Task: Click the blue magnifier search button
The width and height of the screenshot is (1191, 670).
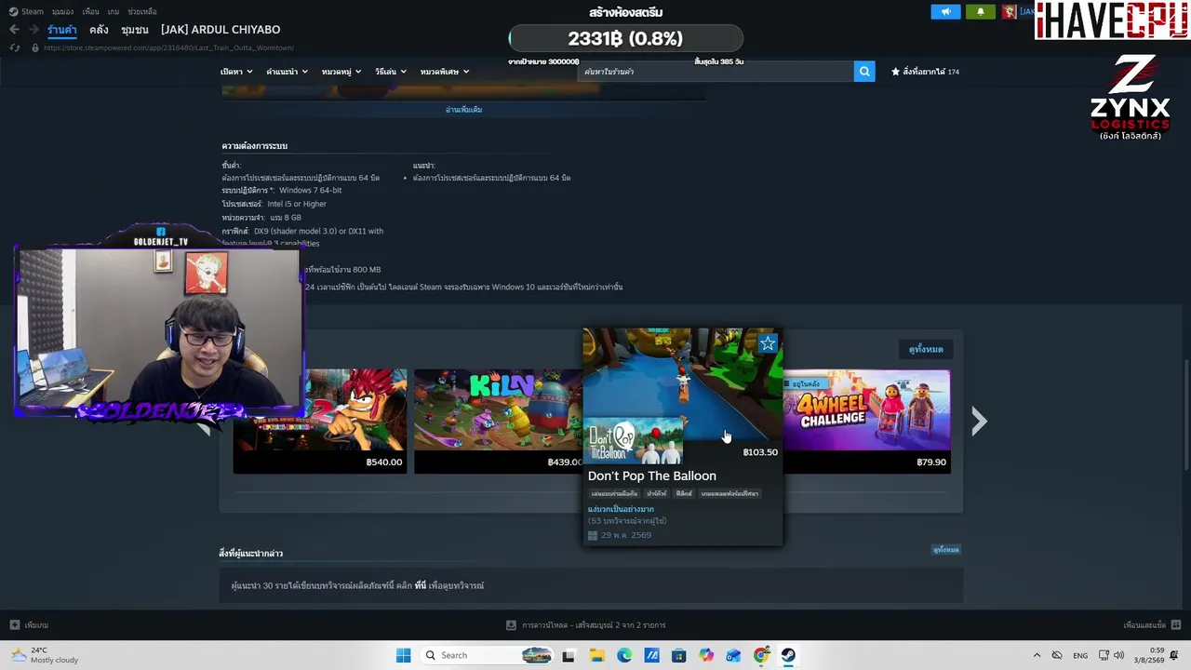Action: click(864, 72)
